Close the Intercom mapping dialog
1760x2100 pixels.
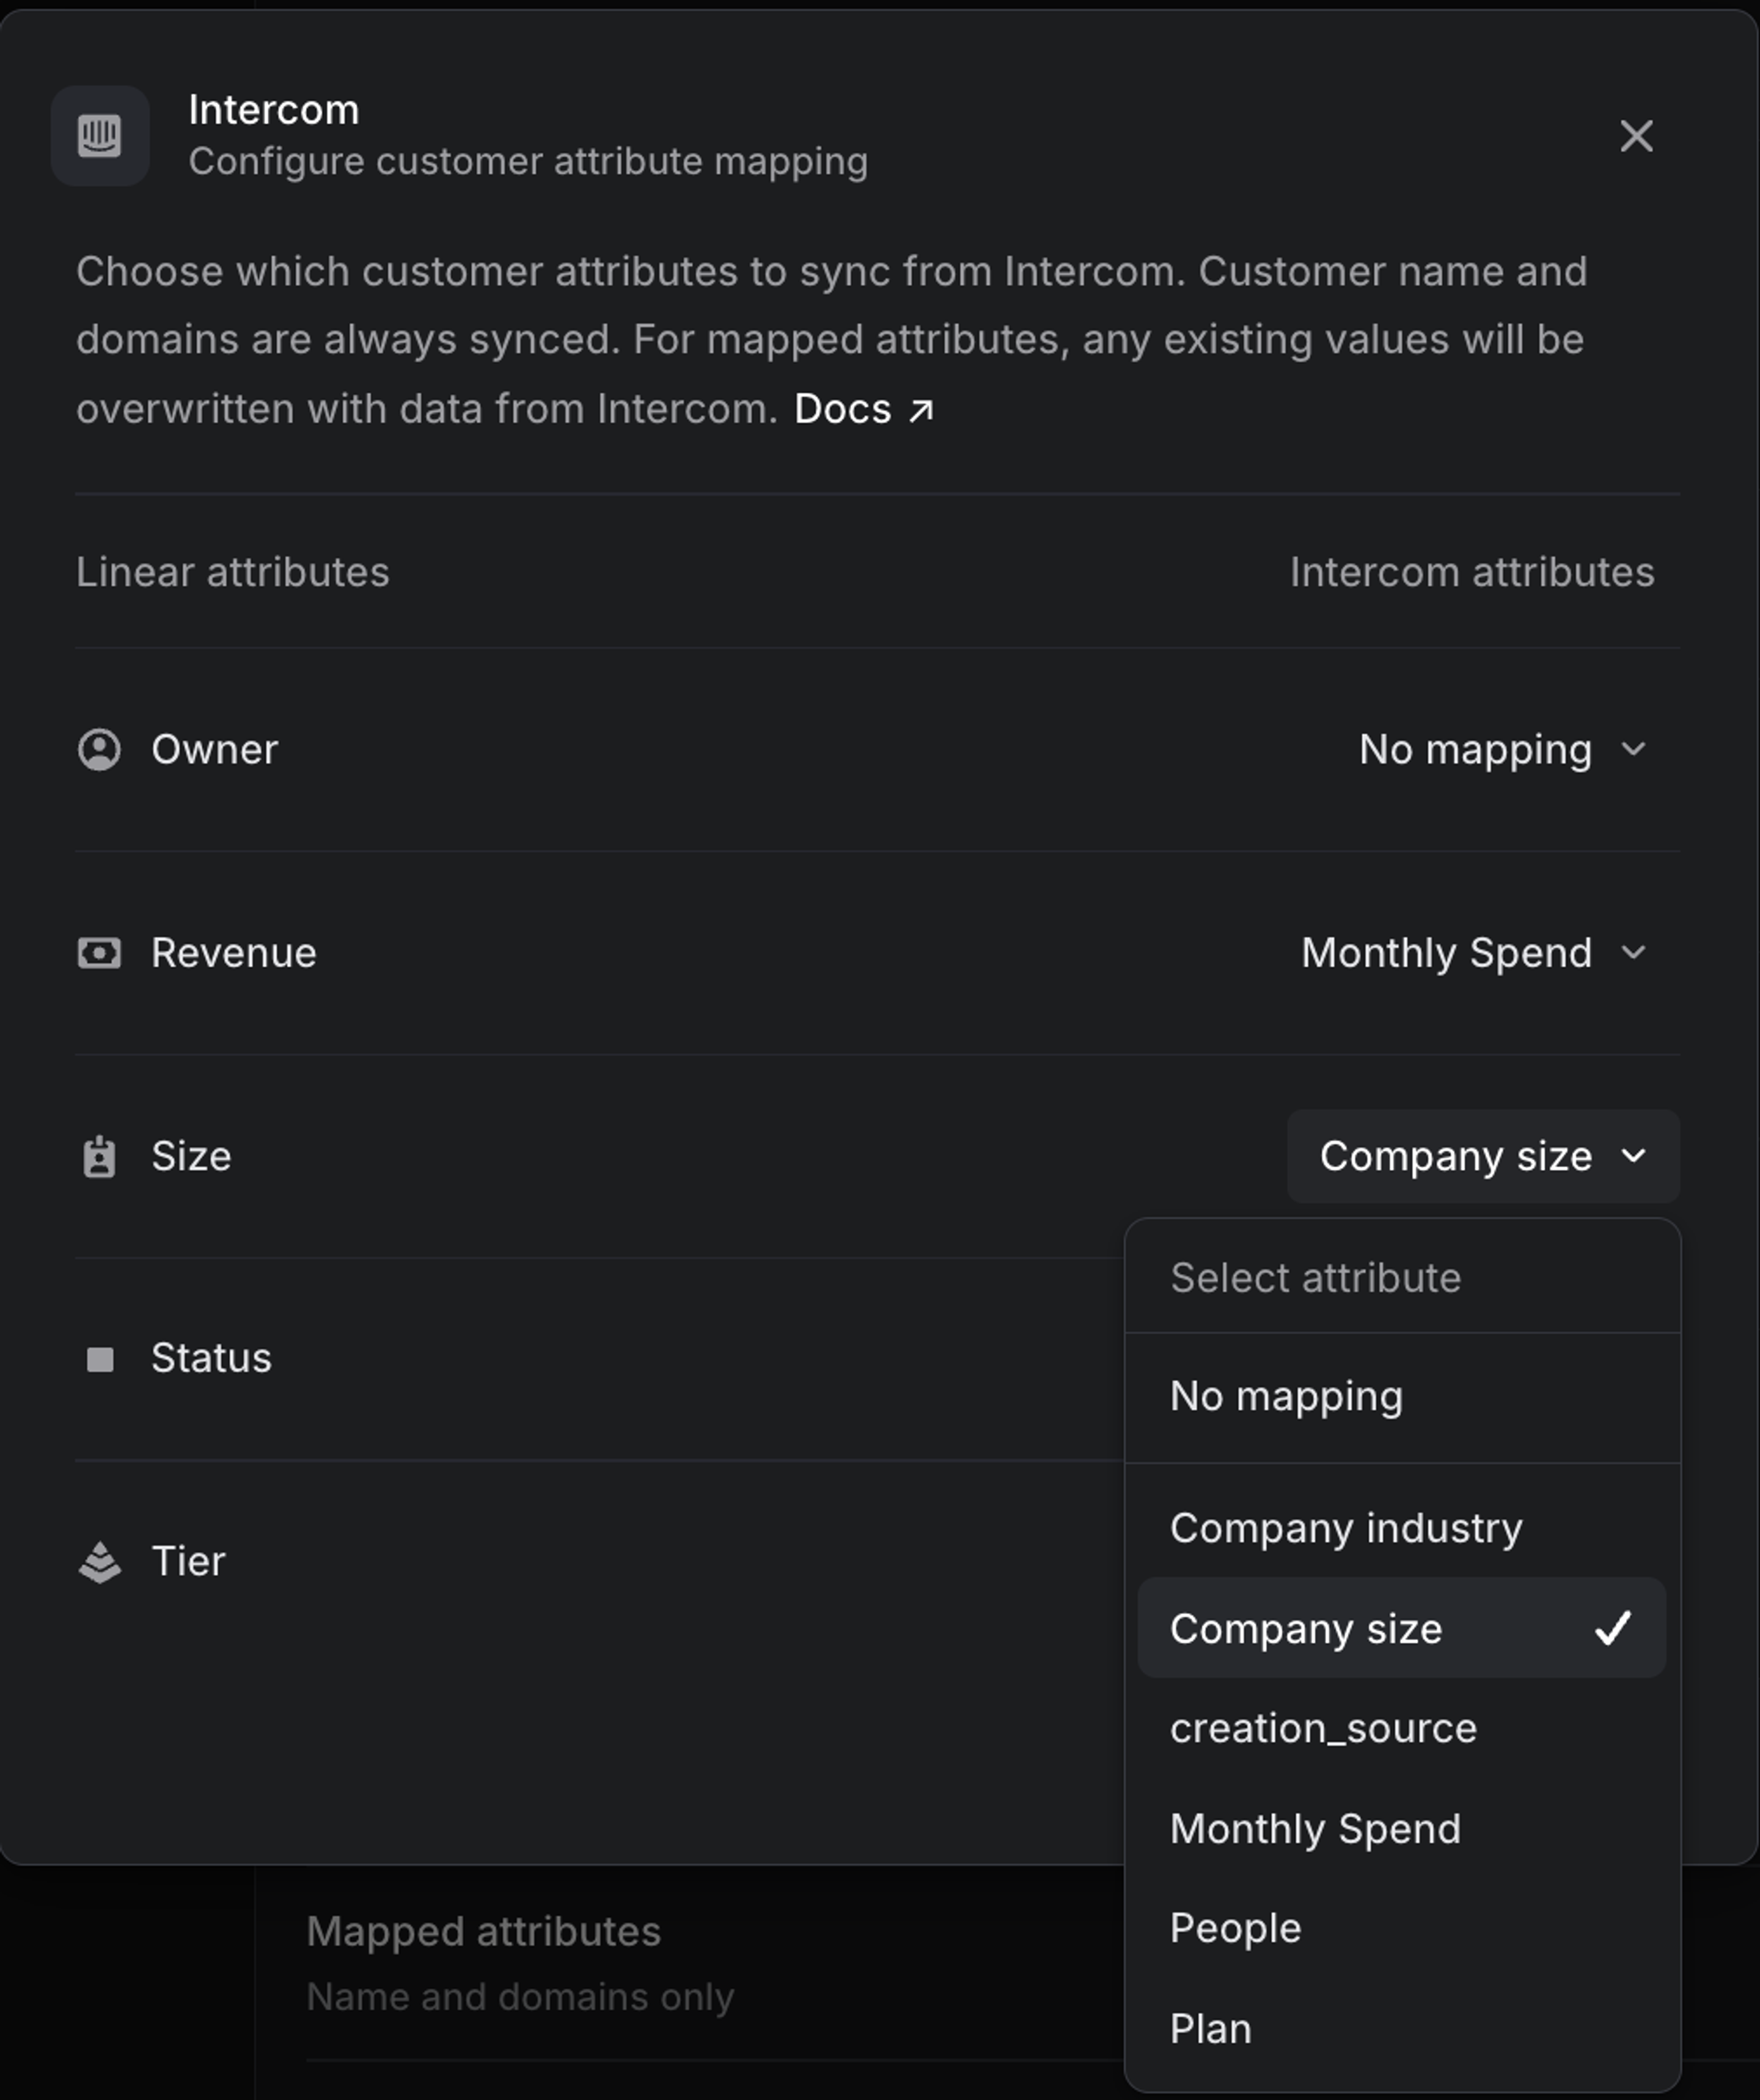(1637, 136)
